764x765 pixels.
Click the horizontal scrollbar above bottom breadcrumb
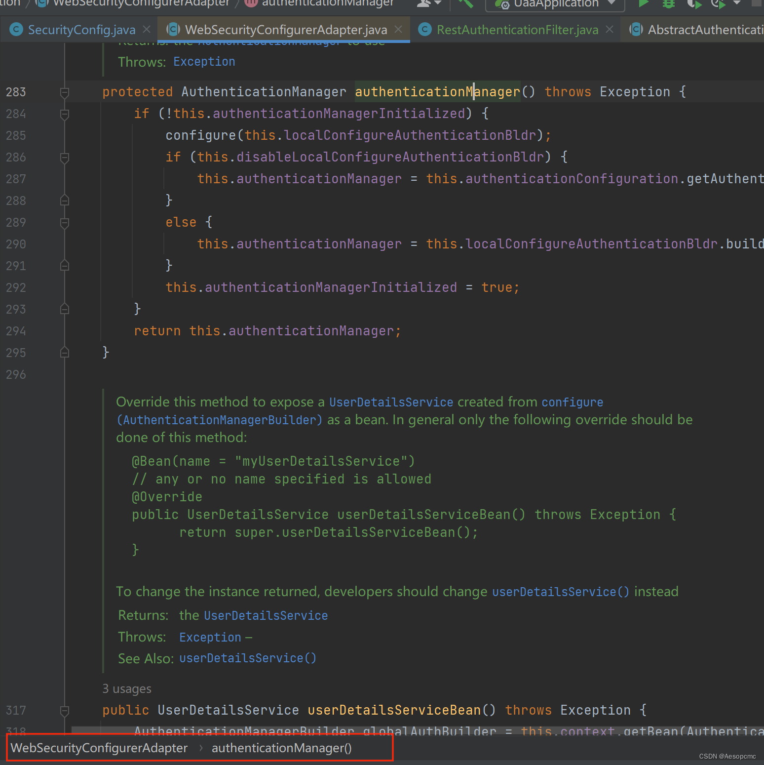point(418,730)
